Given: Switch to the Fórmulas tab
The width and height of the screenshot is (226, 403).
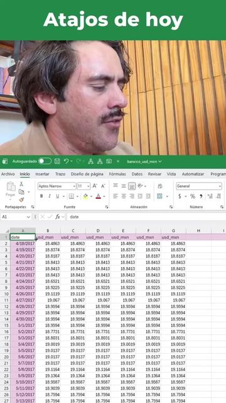Looking at the screenshot, I should [117, 174].
